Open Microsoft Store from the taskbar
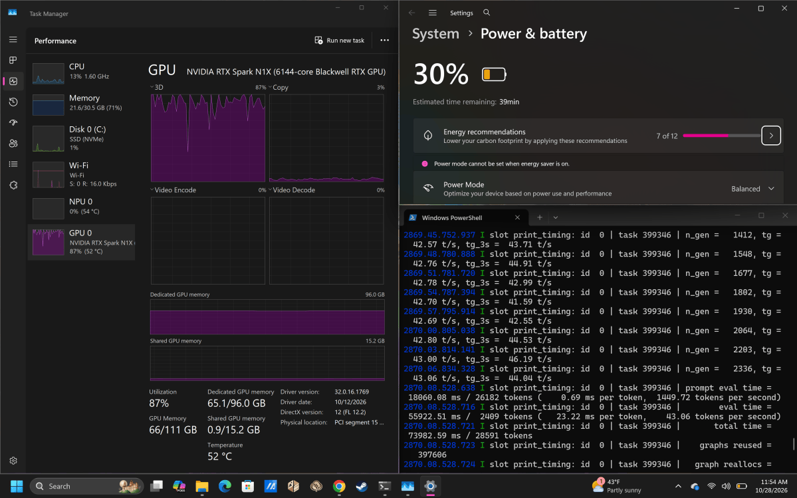The width and height of the screenshot is (797, 498). tap(247, 486)
